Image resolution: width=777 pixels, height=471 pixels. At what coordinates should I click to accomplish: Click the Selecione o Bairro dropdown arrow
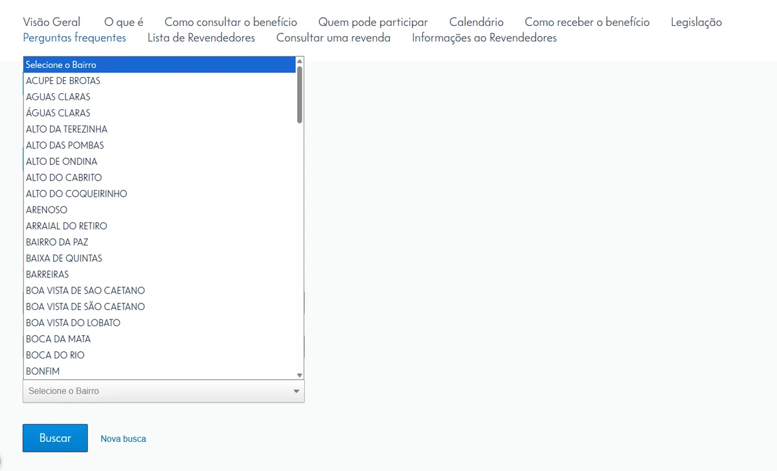click(x=296, y=391)
